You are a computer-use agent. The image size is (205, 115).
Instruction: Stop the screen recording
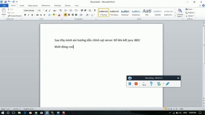pos(136,84)
